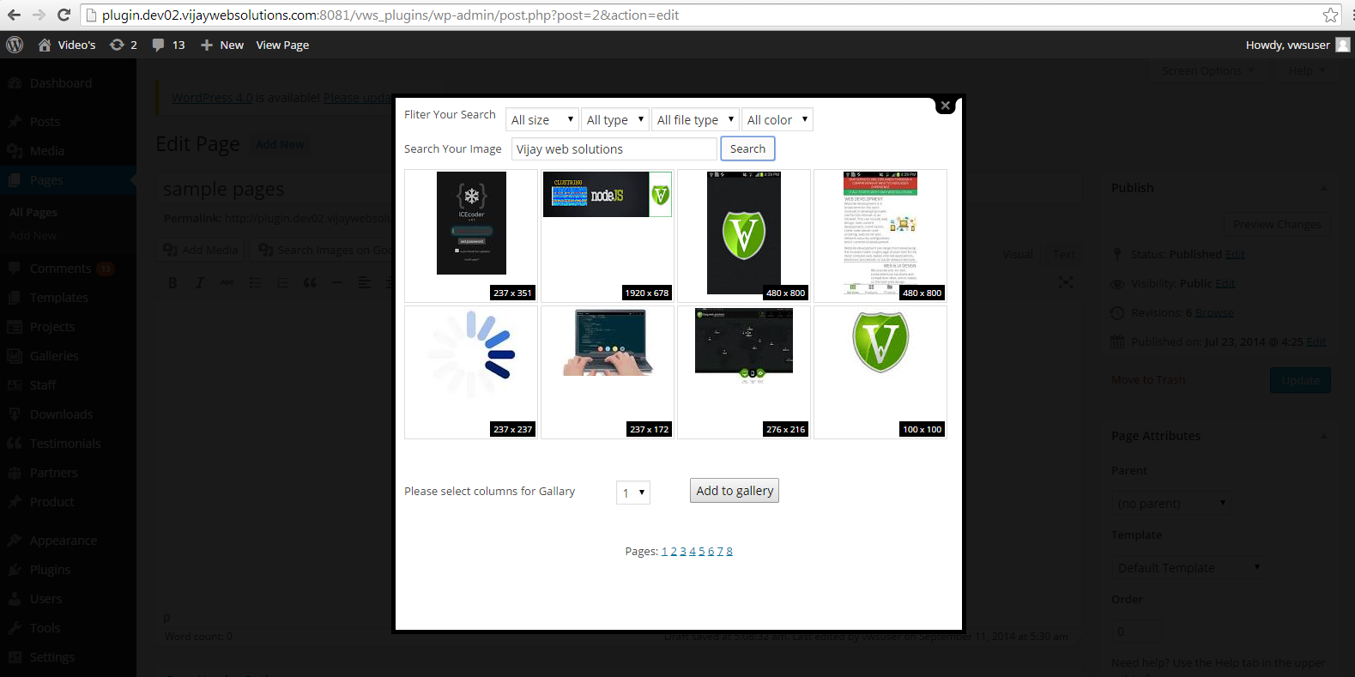Open the Default Template dropdown

[x=1189, y=568]
